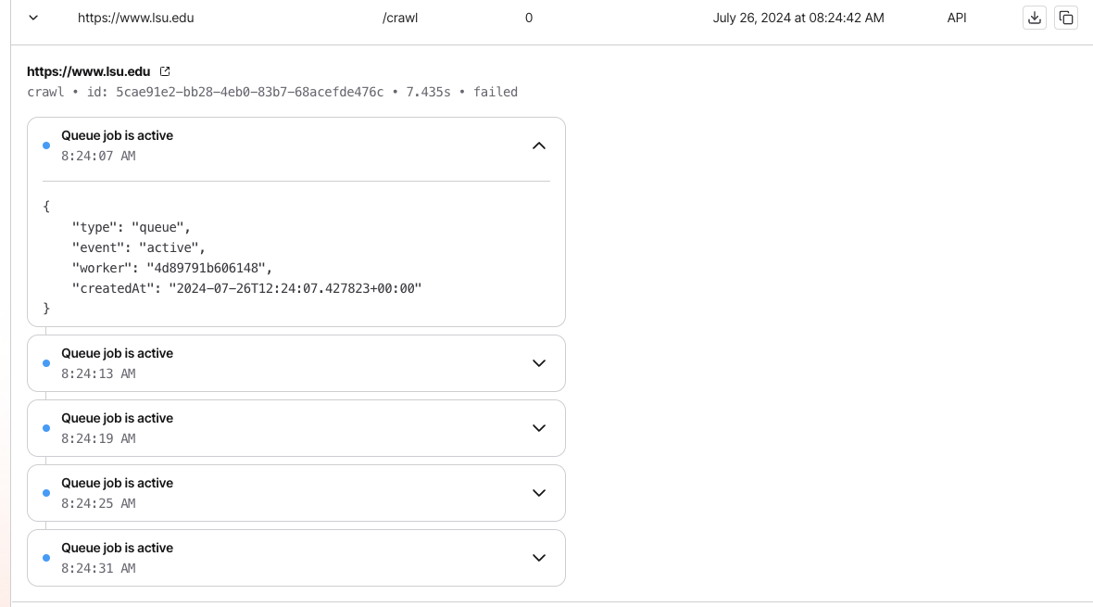Collapse the 8:24:07 AM queue job card
The image size is (1093, 607).
[x=539, y=145]
